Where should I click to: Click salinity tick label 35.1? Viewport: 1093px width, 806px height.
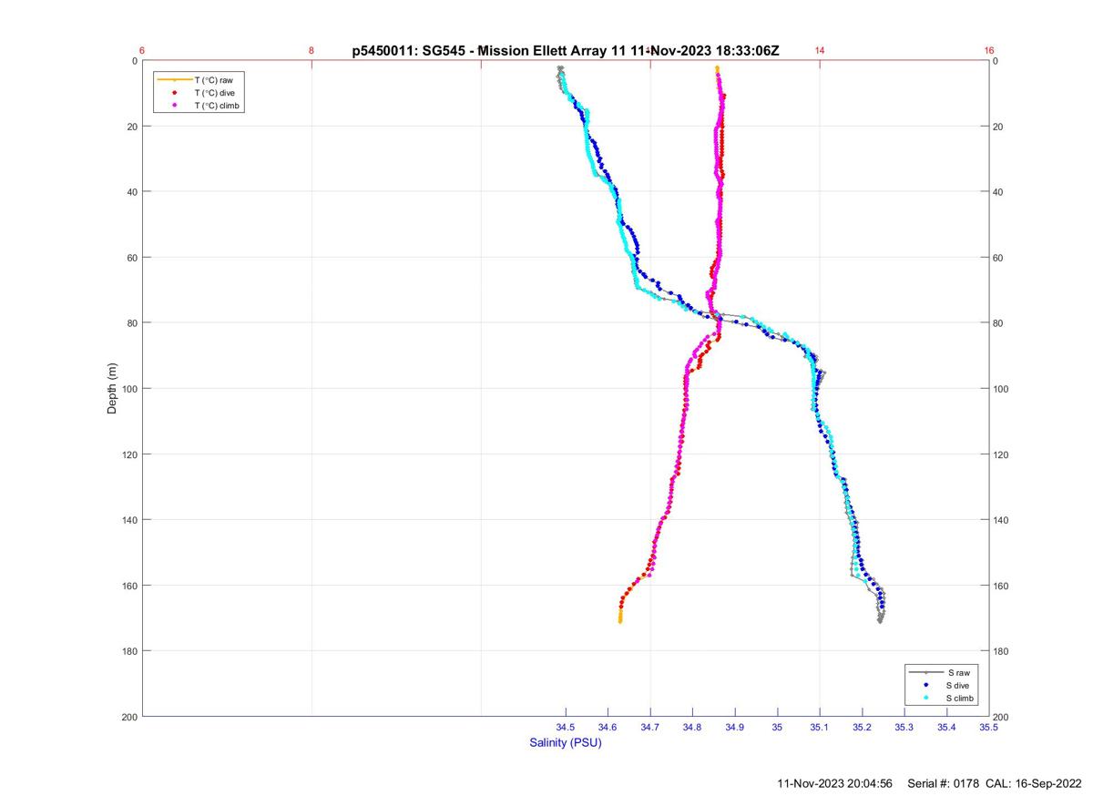(x=820, y=727)
